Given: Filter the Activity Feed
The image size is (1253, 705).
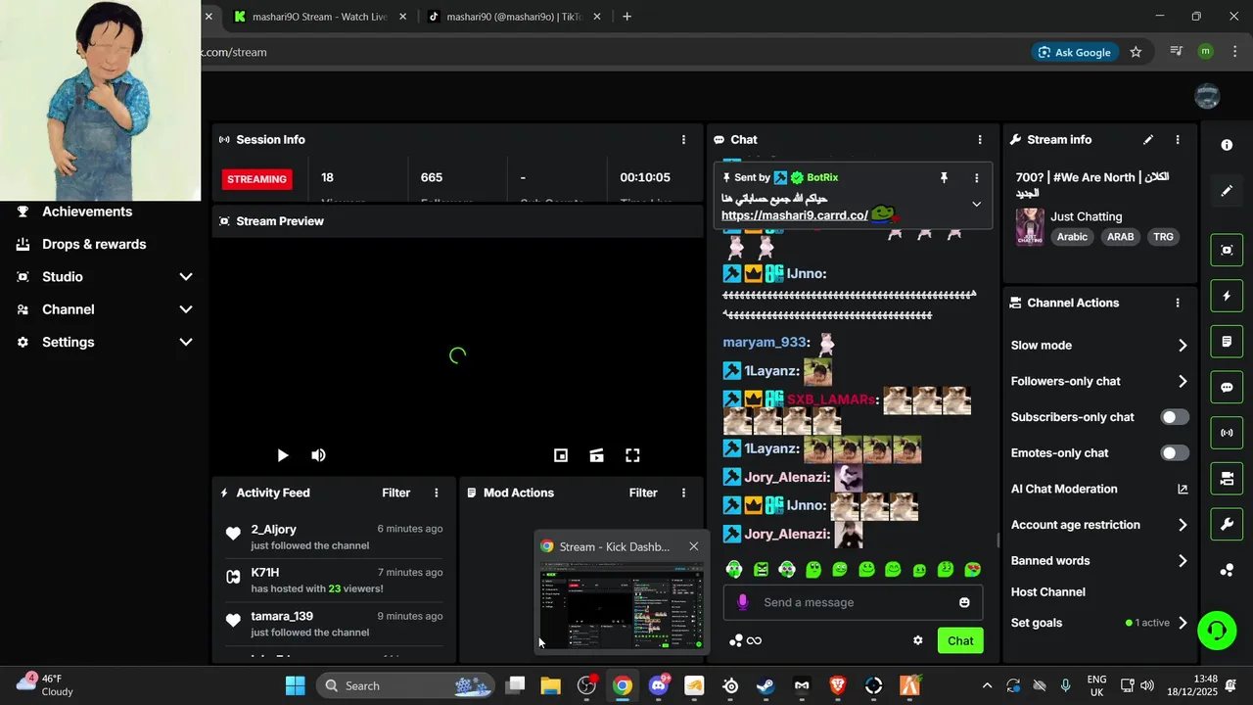Looking at the screenshot, I should click(x=395, y=493).
